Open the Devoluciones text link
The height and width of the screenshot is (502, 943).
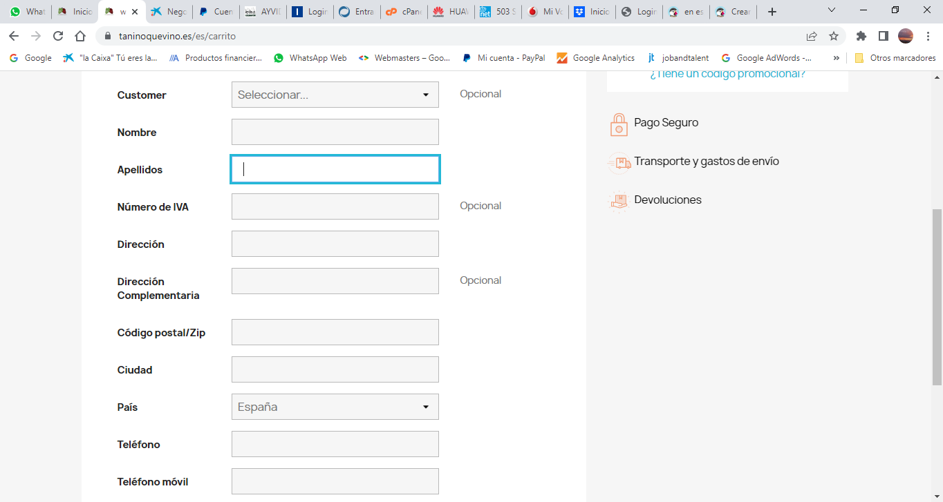coord(668,200)
